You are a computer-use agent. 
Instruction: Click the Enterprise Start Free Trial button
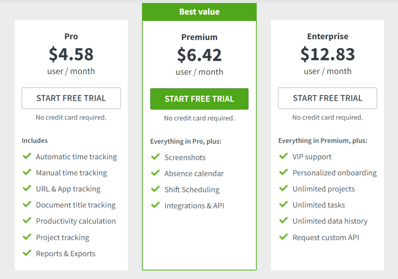coord(327,98)
